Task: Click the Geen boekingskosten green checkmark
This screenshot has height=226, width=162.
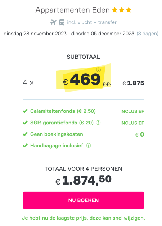Action: pos(25,134)
